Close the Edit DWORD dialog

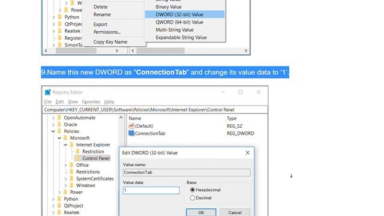tap(248, 153)
